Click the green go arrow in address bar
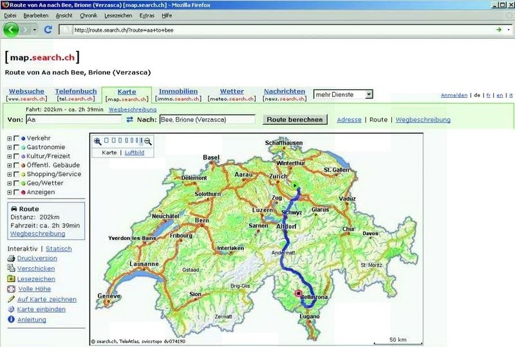This screenshot has height=347, width=515. point(498,30)
